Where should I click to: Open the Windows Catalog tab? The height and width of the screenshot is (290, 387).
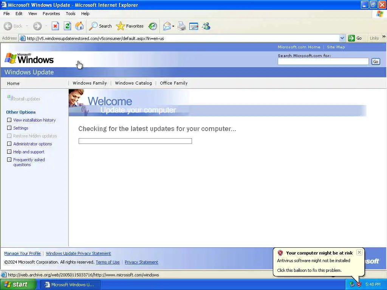pos(133,83)
